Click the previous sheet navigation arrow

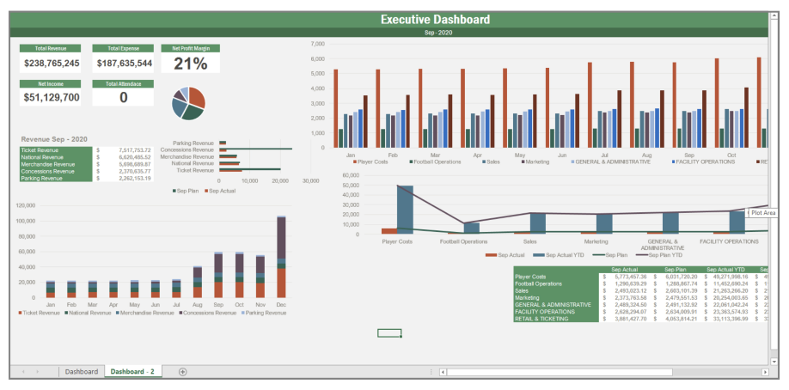pos(23,371)
